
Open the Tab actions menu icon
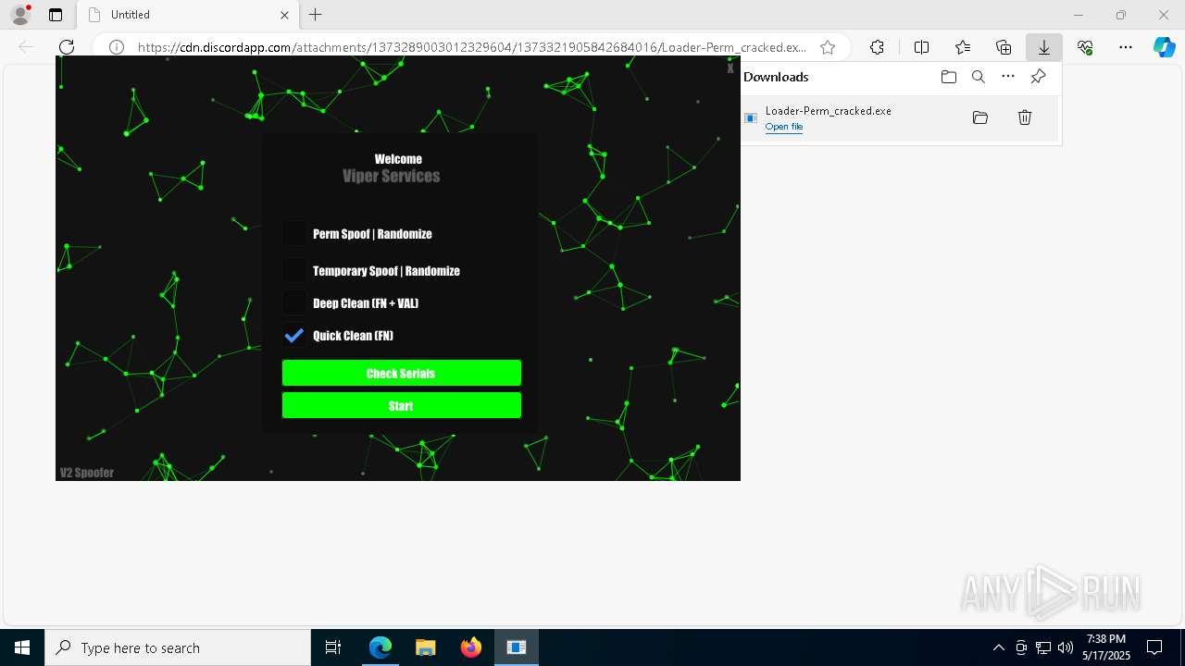[56, 15]
